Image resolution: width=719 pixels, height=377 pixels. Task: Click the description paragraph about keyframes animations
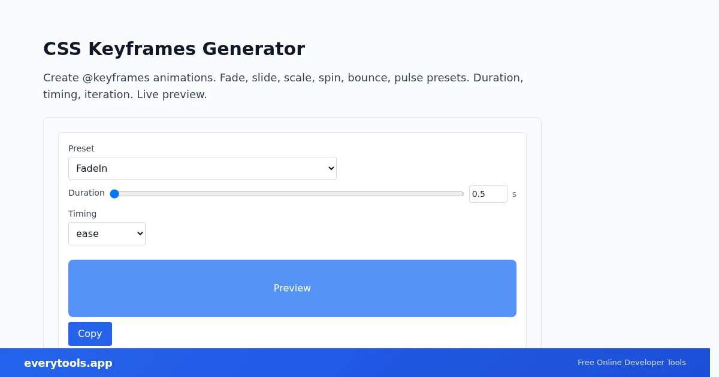[283, 86]
